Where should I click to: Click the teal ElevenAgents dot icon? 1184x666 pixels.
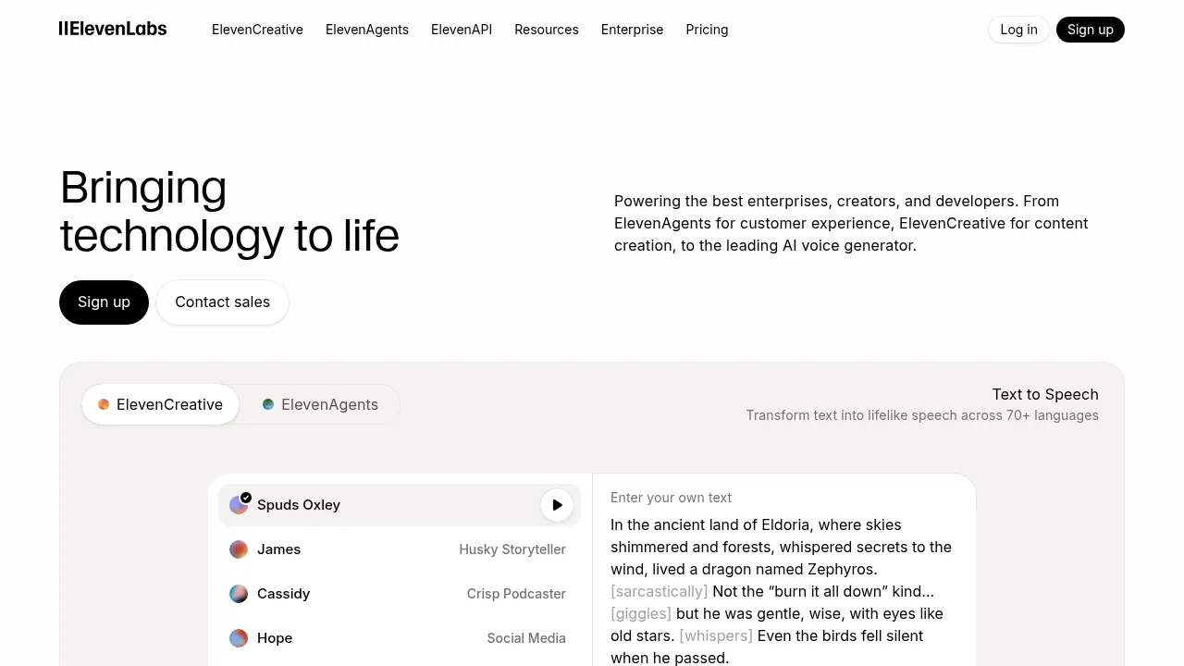[x=268, y=404]
